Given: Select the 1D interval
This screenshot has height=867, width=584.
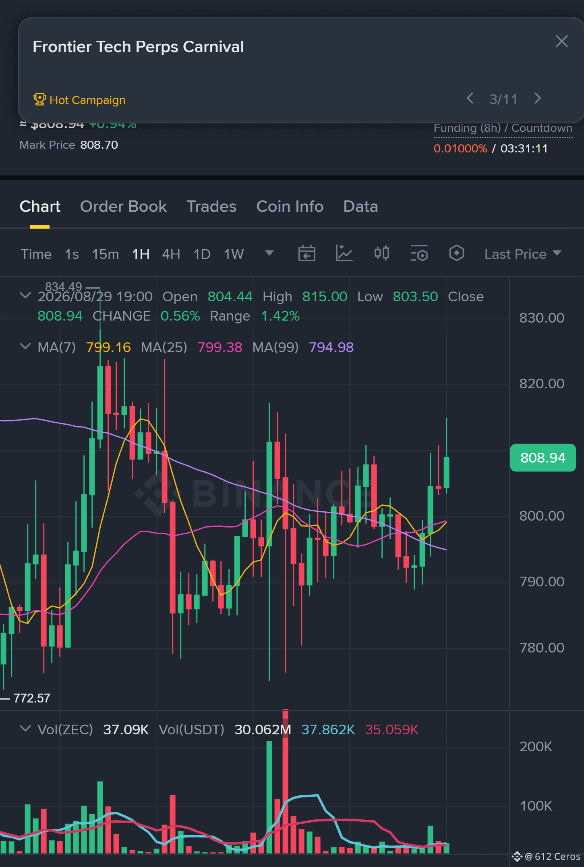Looking at the screenshot, I should click(x=202, y=254).
